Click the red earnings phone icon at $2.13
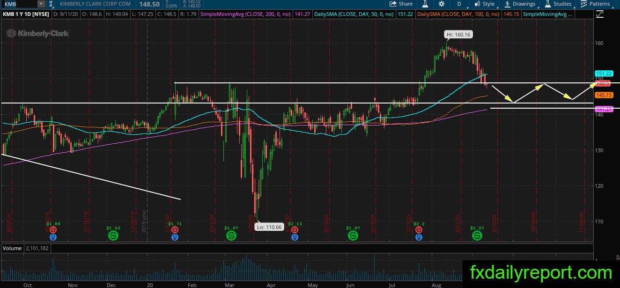This screenshot has height=288, width=620. [294, 230]
